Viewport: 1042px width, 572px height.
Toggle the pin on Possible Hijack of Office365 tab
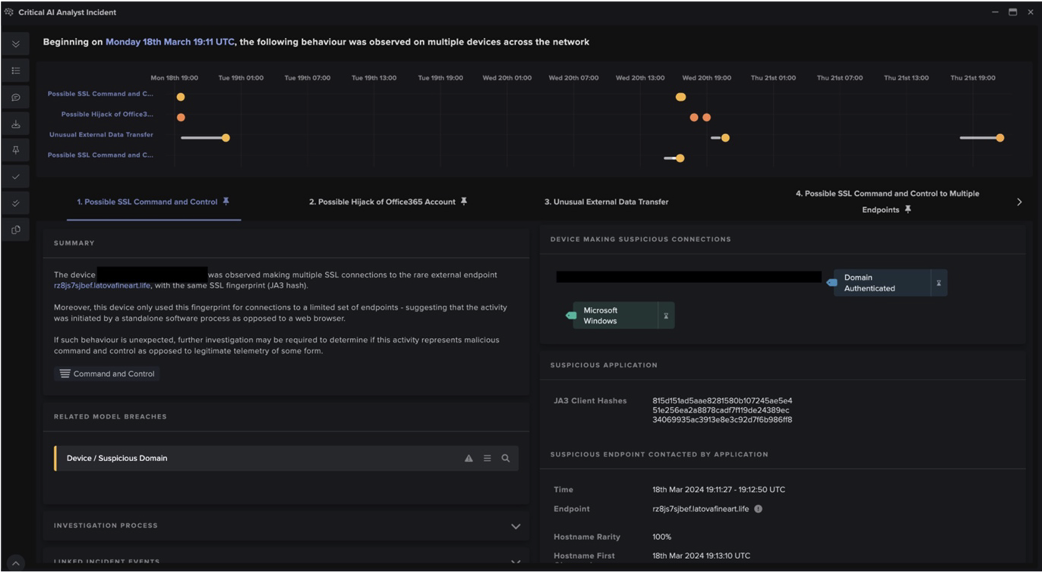coord(463,201)
